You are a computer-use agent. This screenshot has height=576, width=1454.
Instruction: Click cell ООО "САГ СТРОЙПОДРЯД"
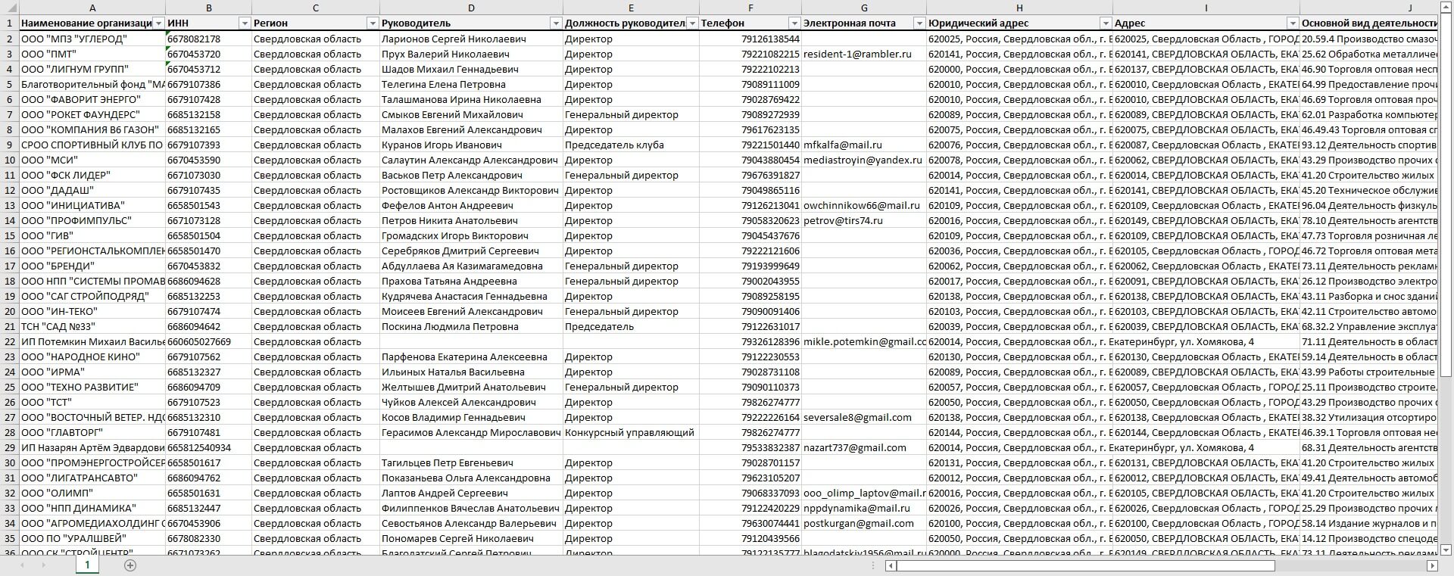click(92, 296)
